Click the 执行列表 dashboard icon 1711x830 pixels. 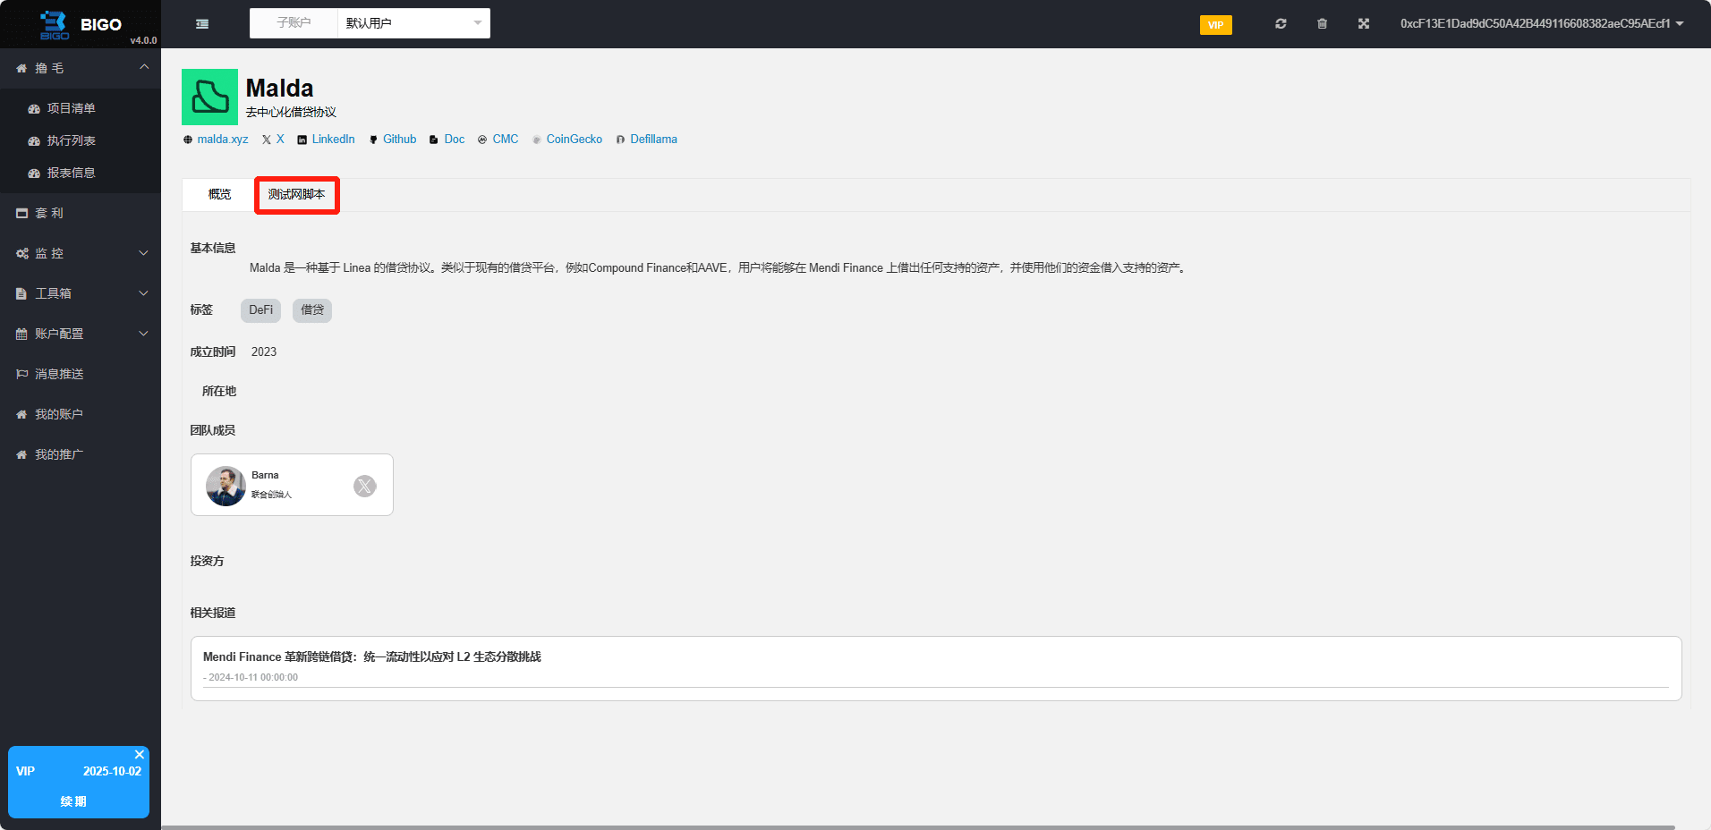click(34, 140)
